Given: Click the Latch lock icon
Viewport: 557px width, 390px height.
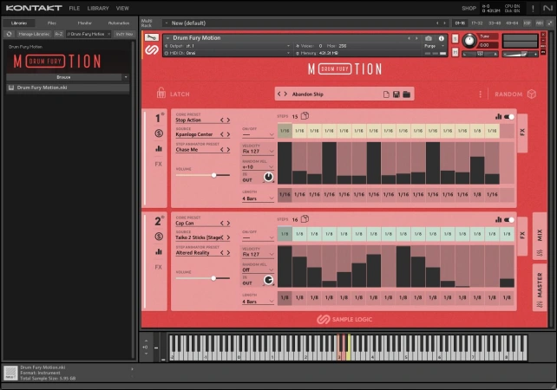Looking at the screenshot, I should [161, 94].
